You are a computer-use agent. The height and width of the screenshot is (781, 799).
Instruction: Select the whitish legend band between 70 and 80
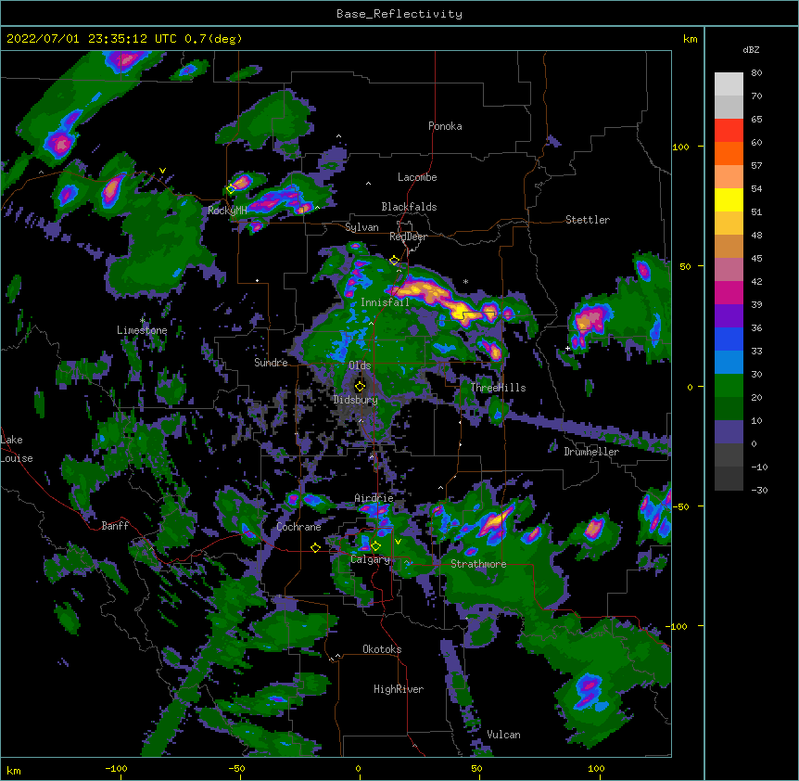729,84
